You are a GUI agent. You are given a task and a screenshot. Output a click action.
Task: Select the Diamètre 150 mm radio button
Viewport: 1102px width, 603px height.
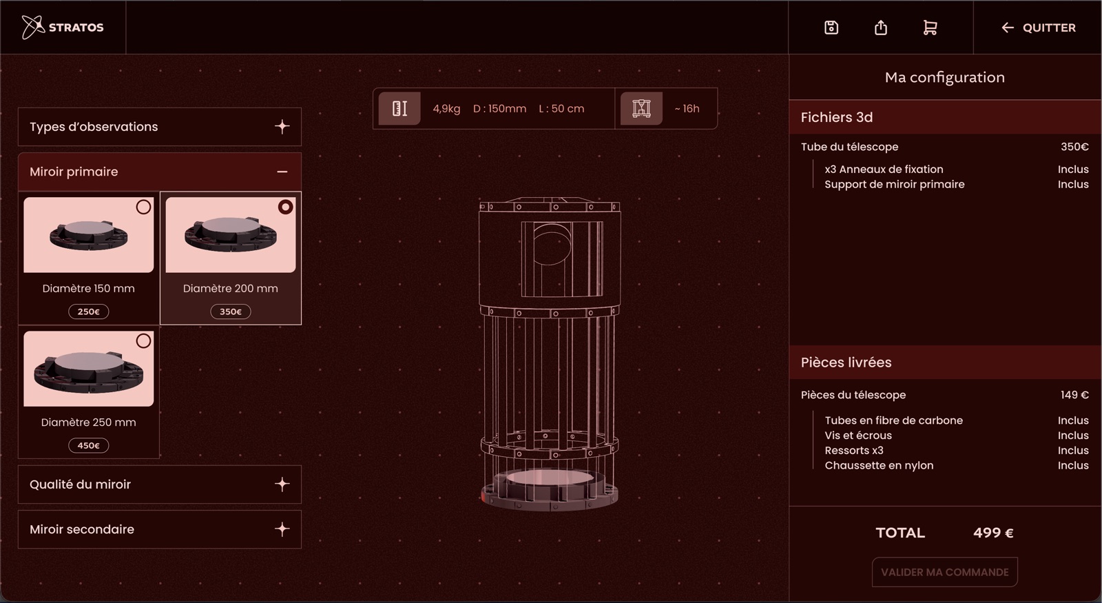tap(143, 207)
